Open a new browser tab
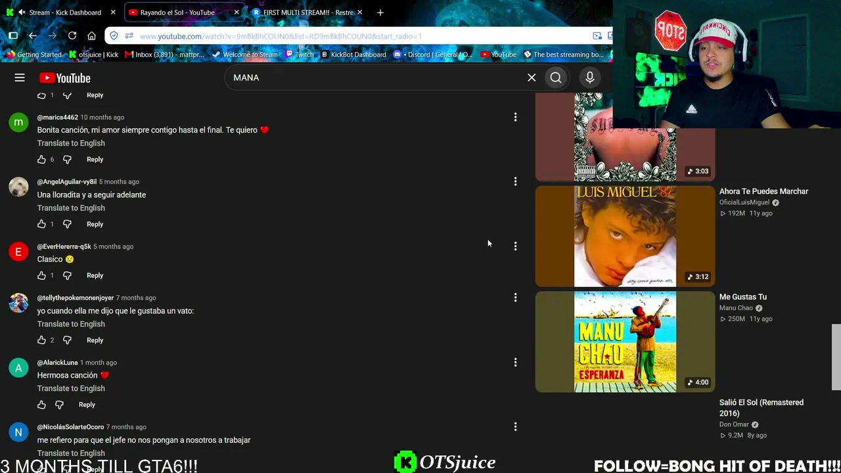Image resolution: width=841 pixels, height=473 pixels. coord(380,12)
